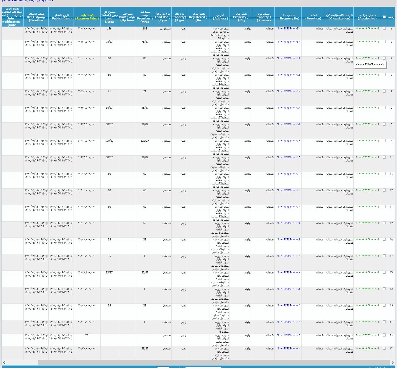Open property number link in row 14
Image resolution: width=397 pixels, height=368 pixels.
coord(288,223)
